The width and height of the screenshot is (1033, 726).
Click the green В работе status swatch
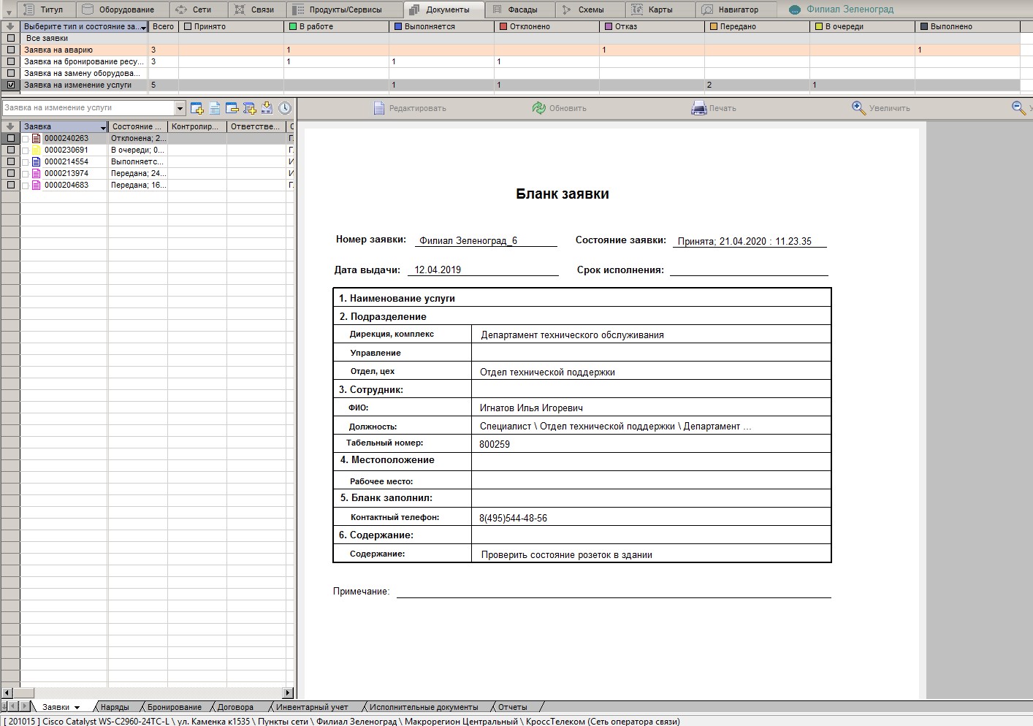coord(293,26)
